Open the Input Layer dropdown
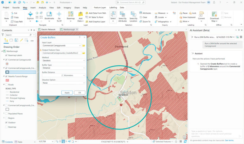 tap(80, 46)
